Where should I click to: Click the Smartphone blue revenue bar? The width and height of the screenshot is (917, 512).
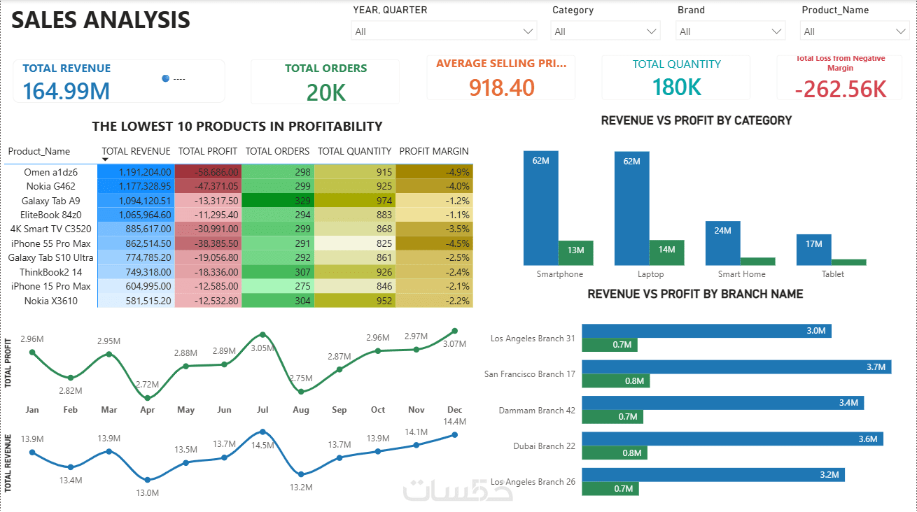click(540, 208)
